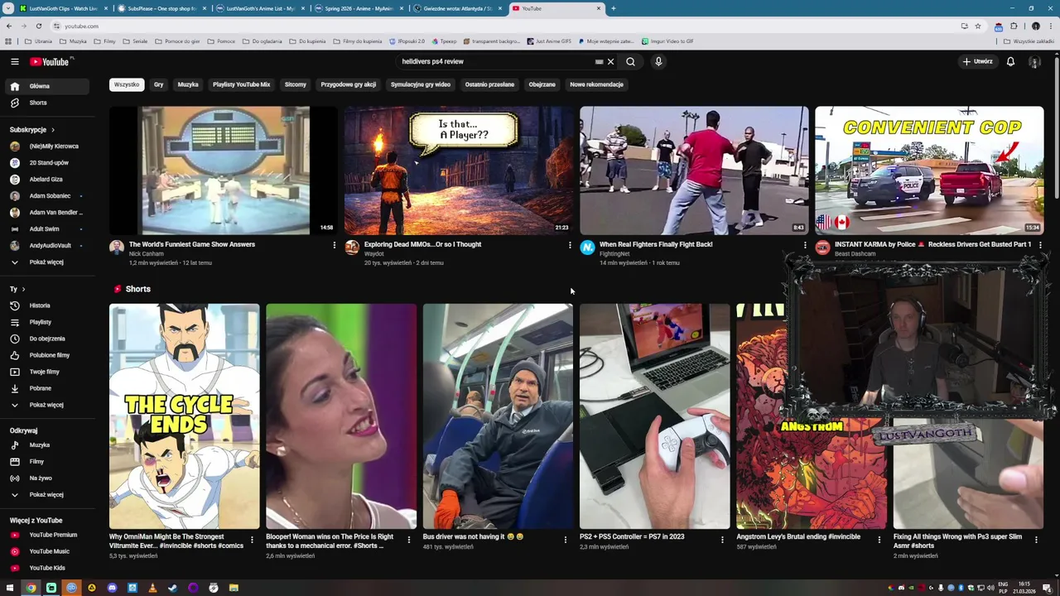Select the Nowe rekomendacje chip
The image size is (1060, 596).
click(596, 84)
